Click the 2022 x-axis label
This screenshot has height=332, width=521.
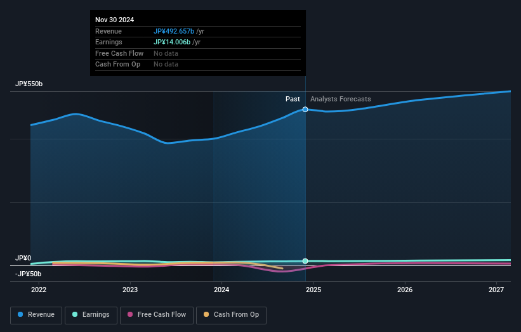(x=39, y=290)
